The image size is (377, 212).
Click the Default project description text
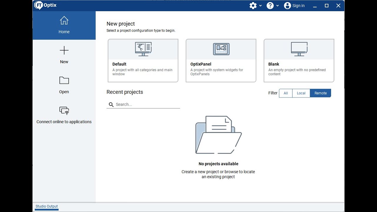click(142, 72)
